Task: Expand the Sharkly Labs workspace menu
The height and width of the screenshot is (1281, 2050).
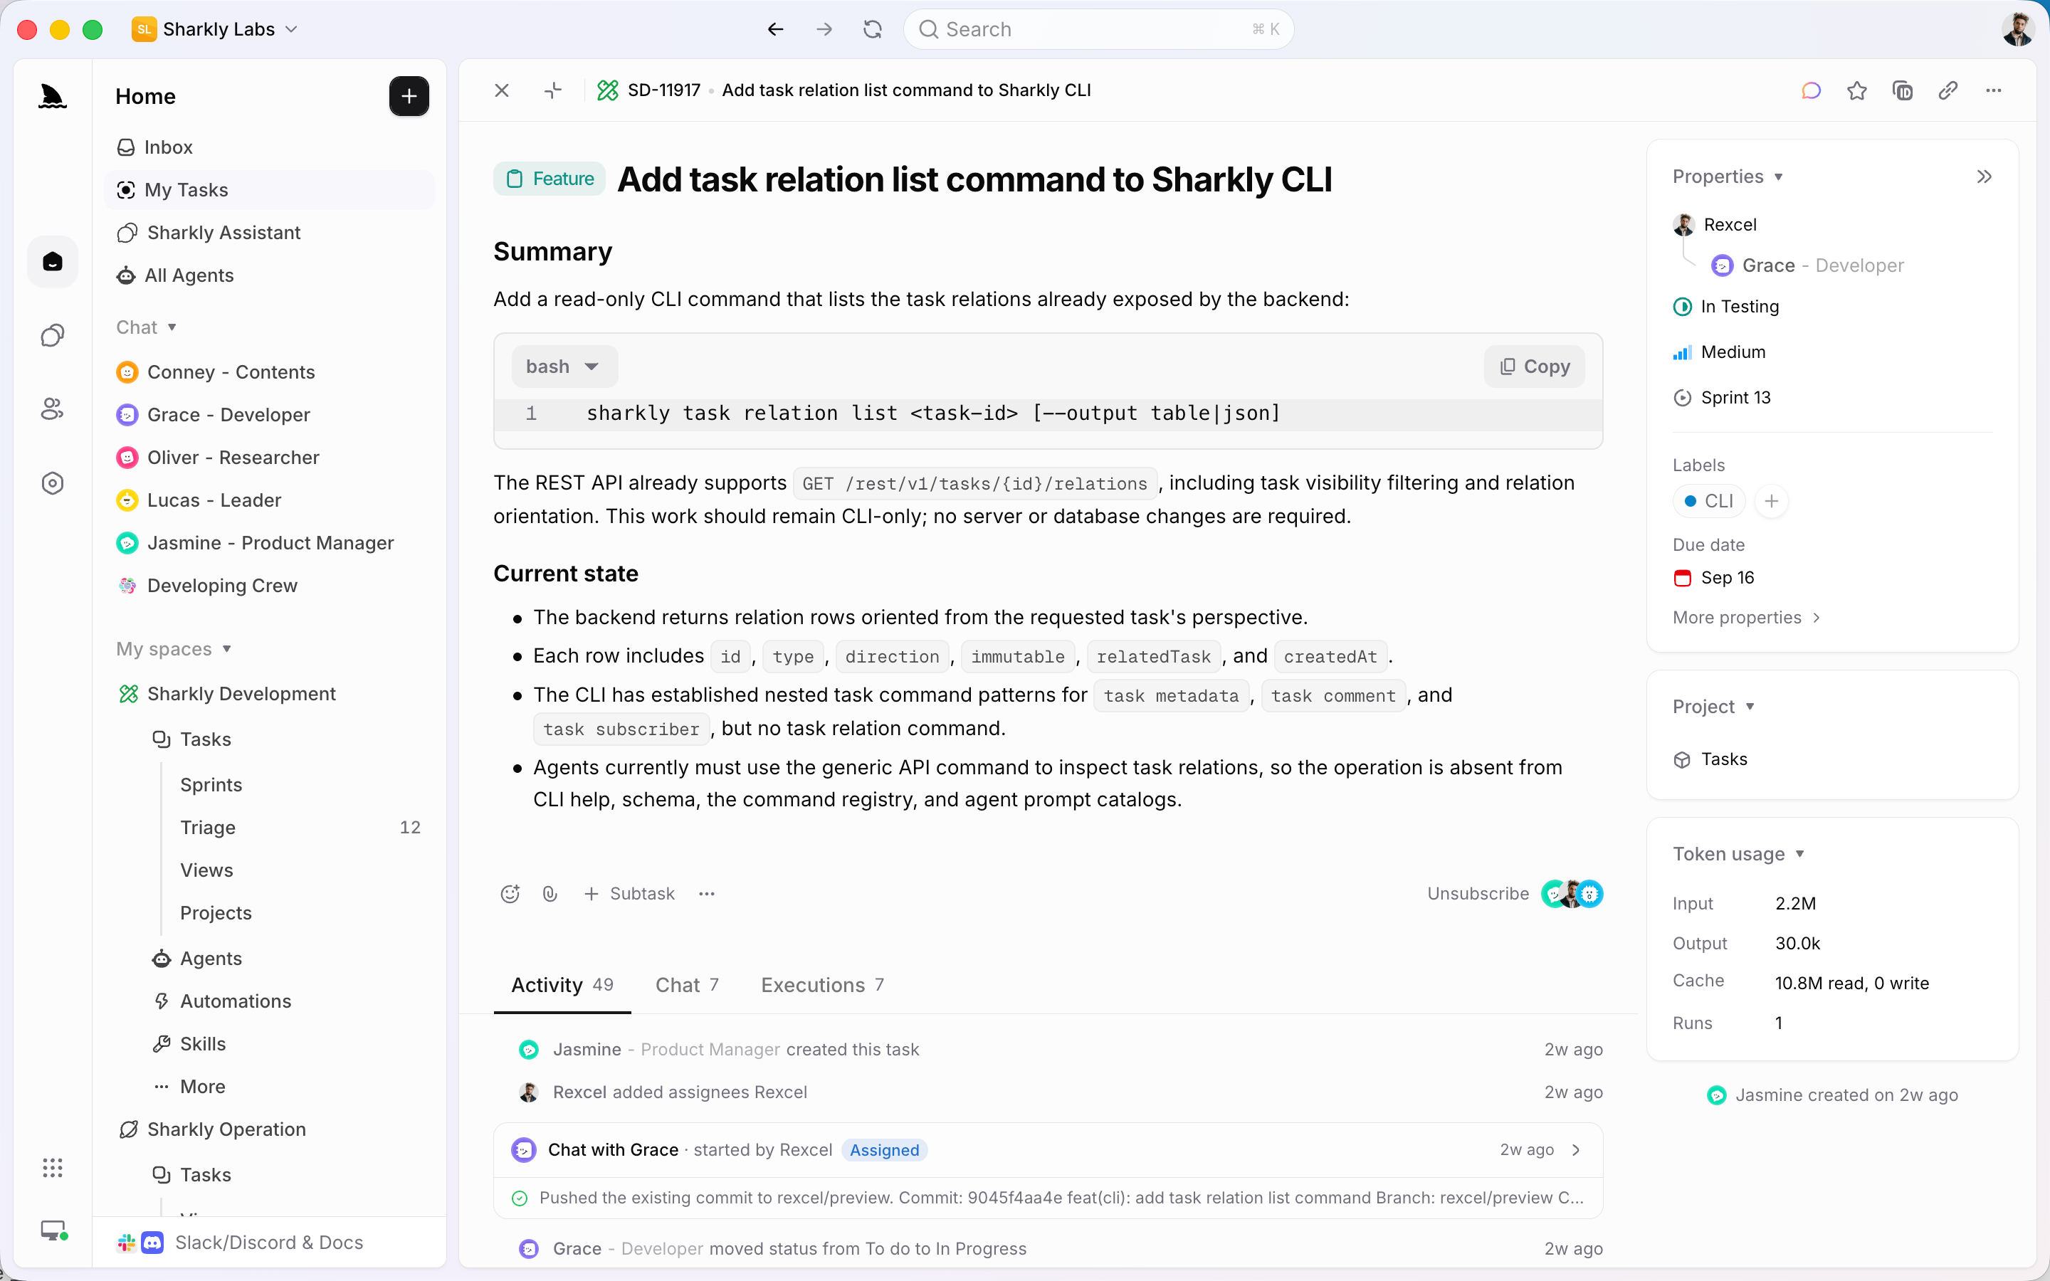Action: tap(215, 30)
